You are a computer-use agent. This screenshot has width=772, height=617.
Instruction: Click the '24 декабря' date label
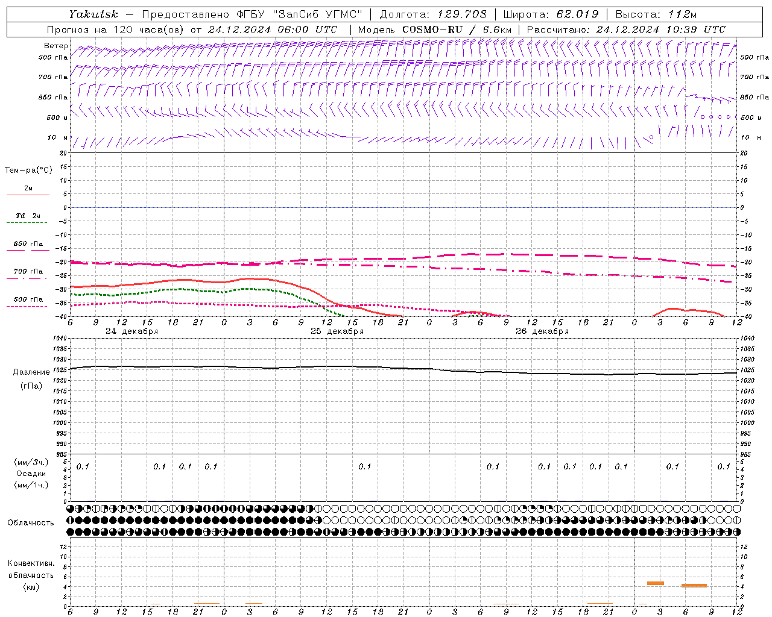point(132,331)
